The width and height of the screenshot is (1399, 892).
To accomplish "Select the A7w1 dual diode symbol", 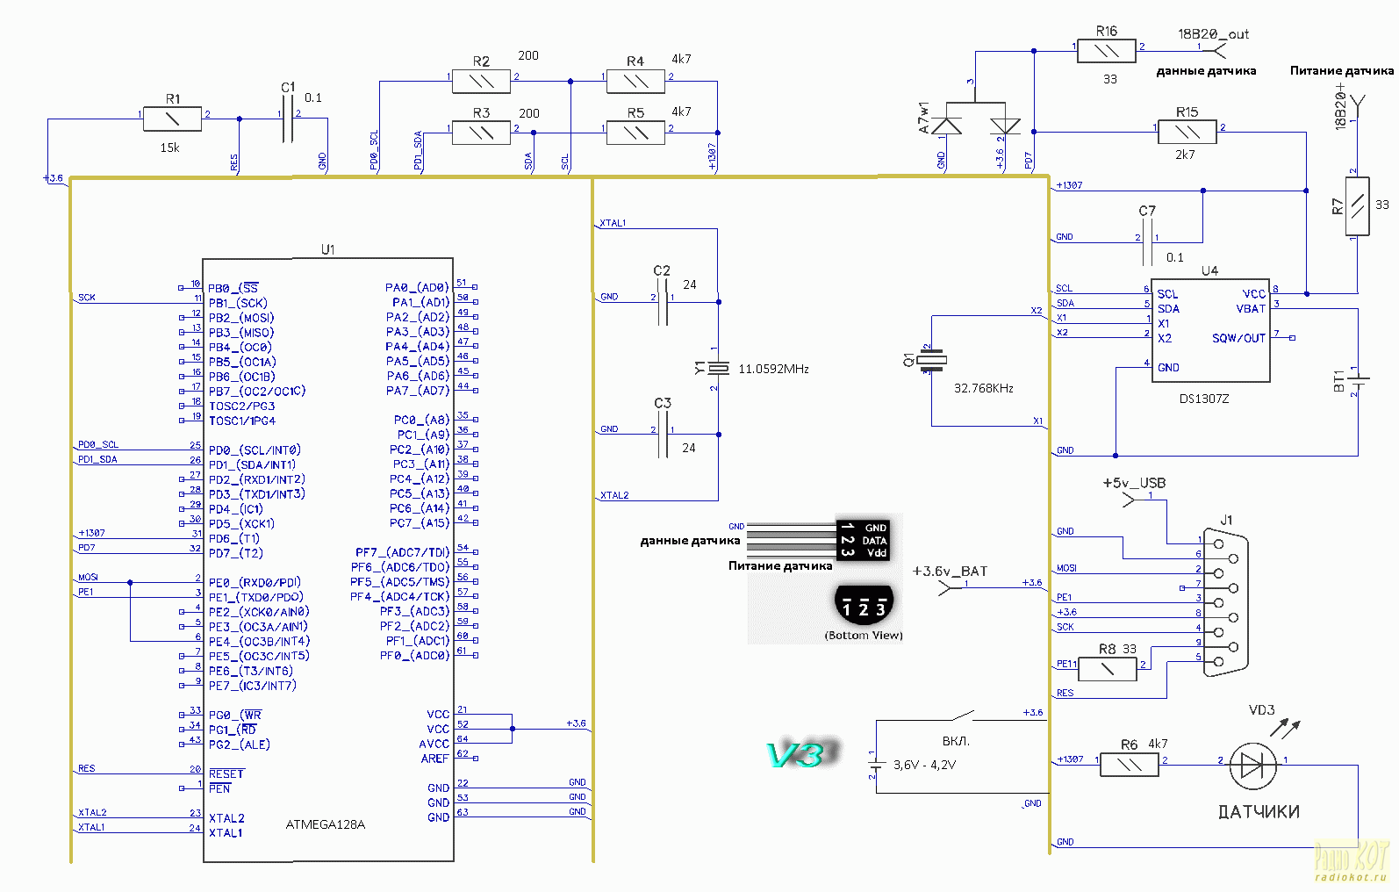I will [974, 125].
